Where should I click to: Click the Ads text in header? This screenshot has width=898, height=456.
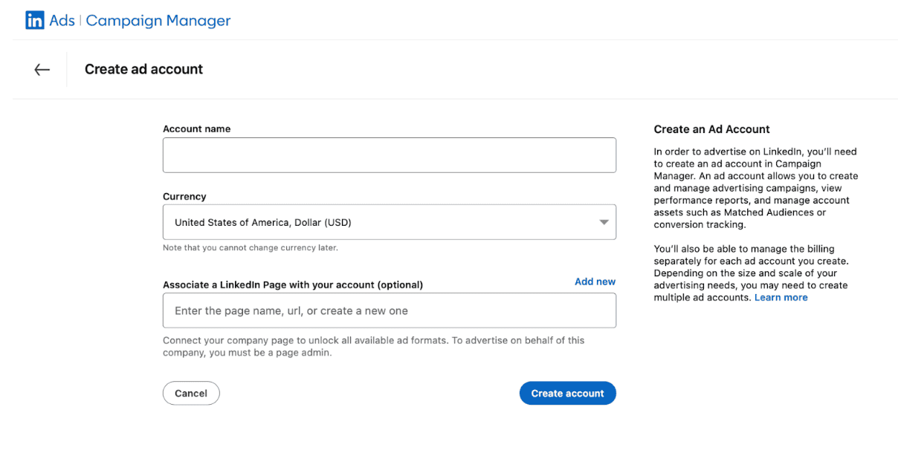[x=62, y=21]
